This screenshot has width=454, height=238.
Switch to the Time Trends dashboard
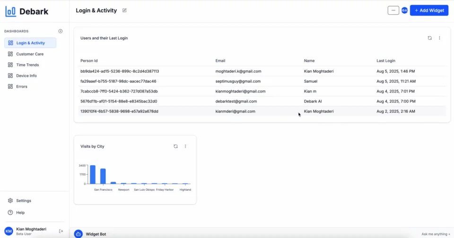tap(27, 65)
